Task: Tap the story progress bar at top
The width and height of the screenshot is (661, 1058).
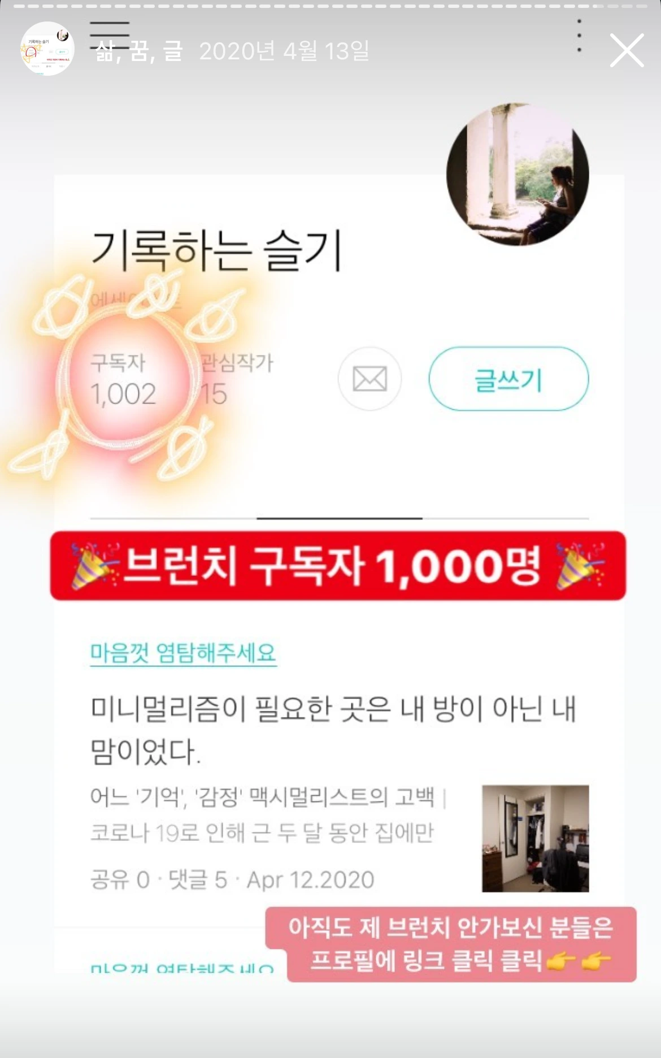Action: [330, 6]
